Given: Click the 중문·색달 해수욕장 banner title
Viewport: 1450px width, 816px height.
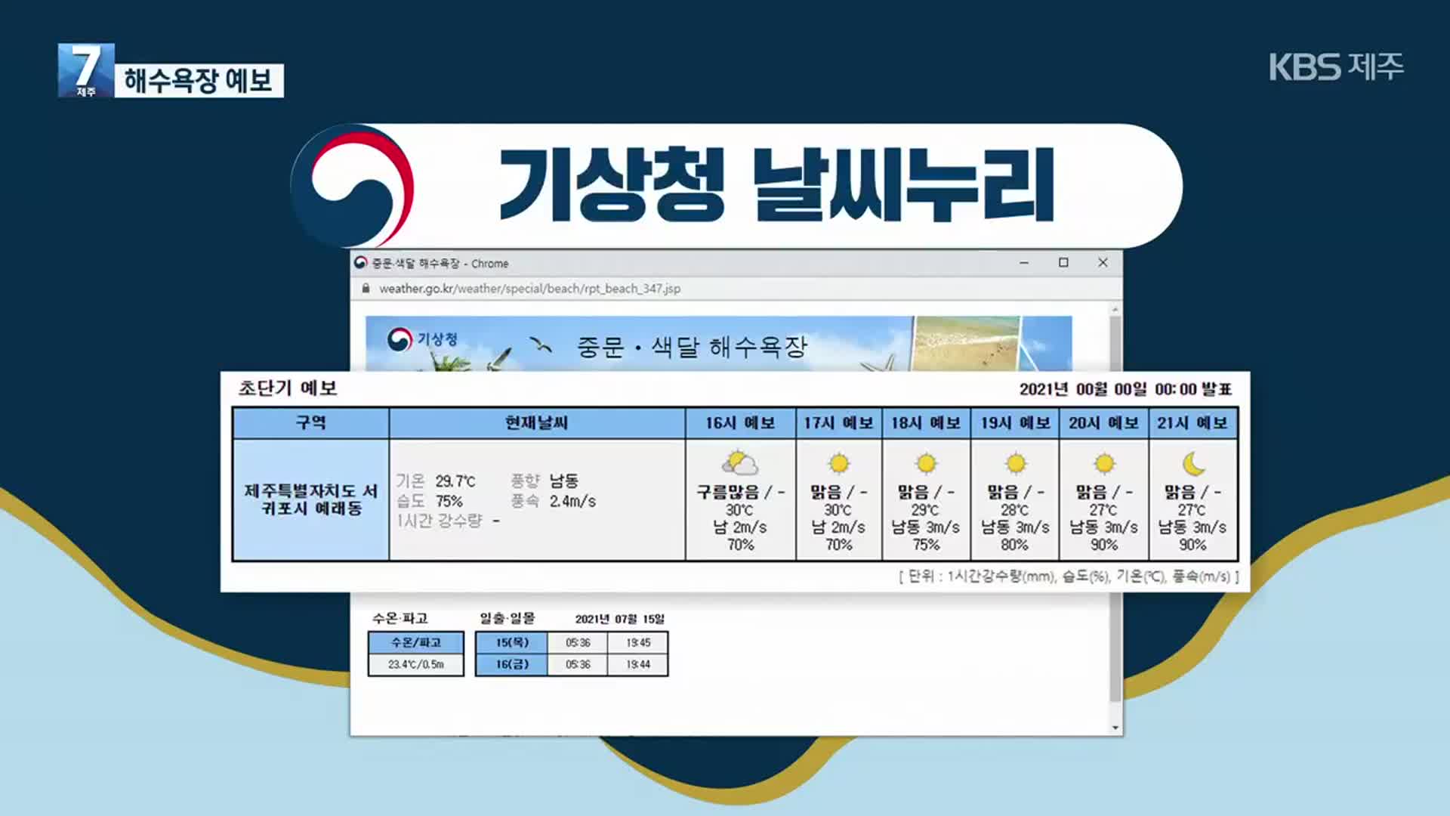Looking at the screenshot, I should click(x=692, y=348).
